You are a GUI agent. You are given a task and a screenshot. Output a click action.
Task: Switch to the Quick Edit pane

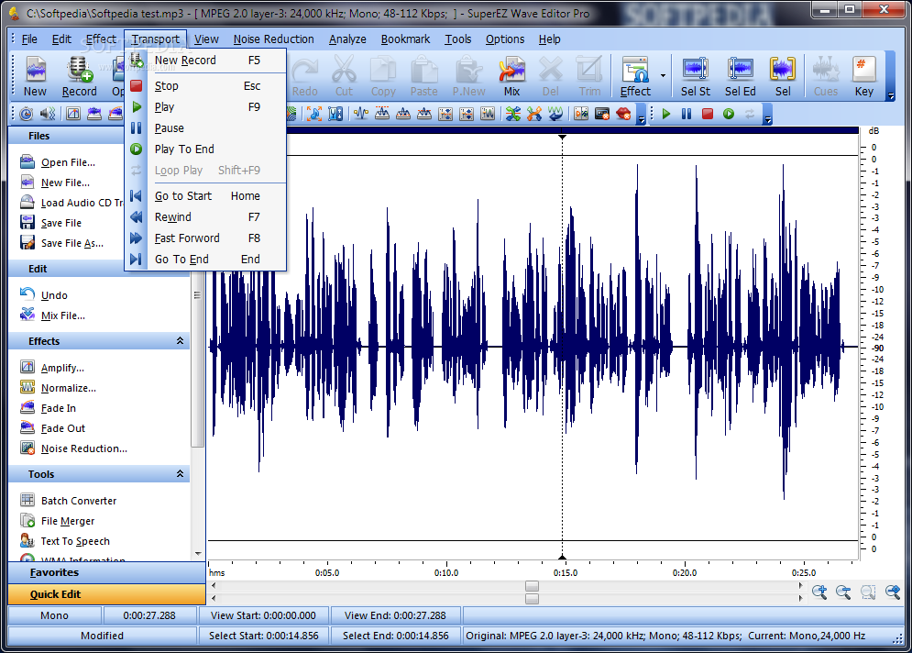(107, 594)
